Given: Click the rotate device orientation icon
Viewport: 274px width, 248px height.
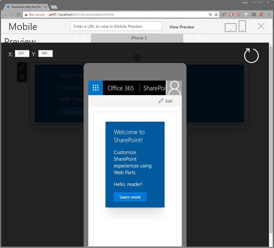Looking at the screenshot, I should pyautogui.click(x=251, y=56).
